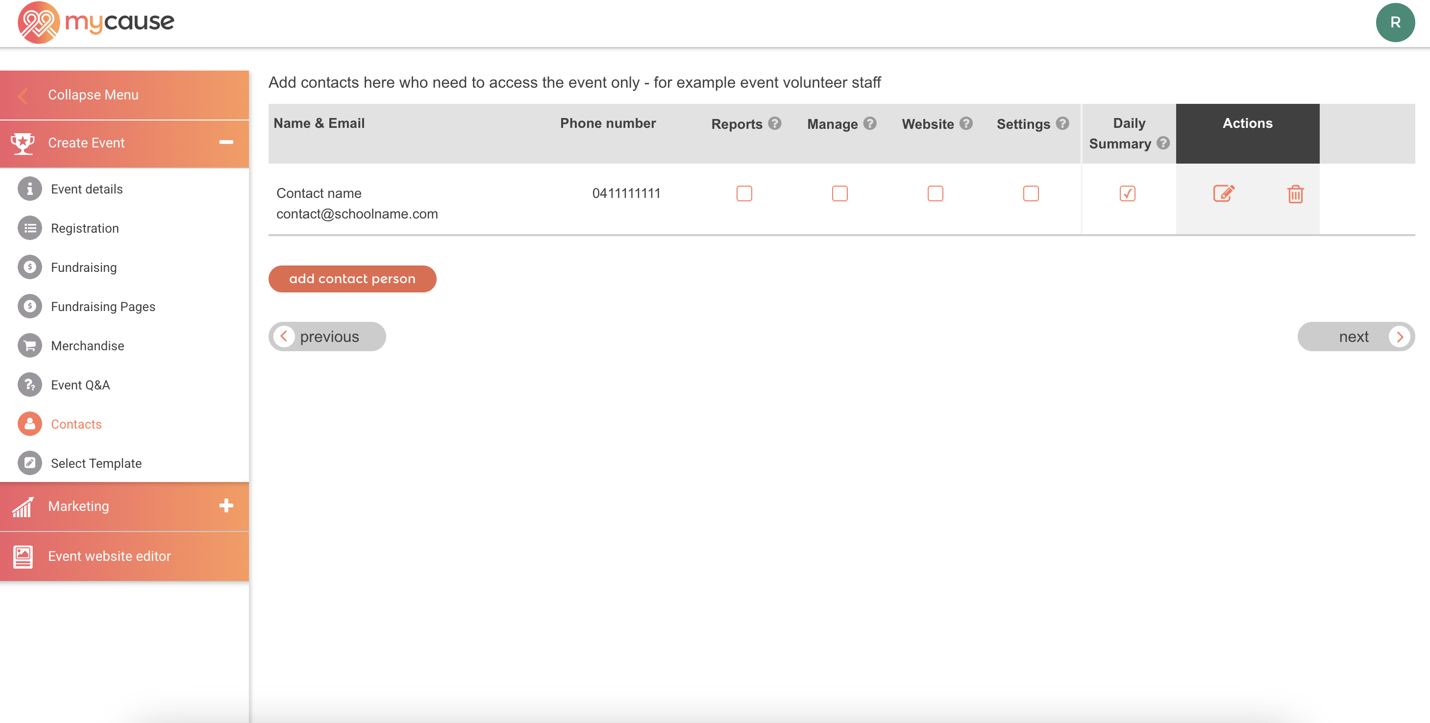Screen dimensions: 1430x723
Task: Click the right chevron in next button
Action: click(1400, 336)
